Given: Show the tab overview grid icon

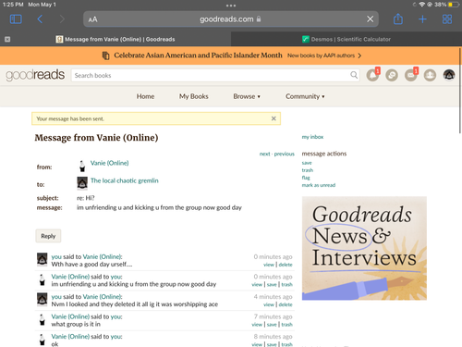Looking at the screenshot, I should 447,19.
